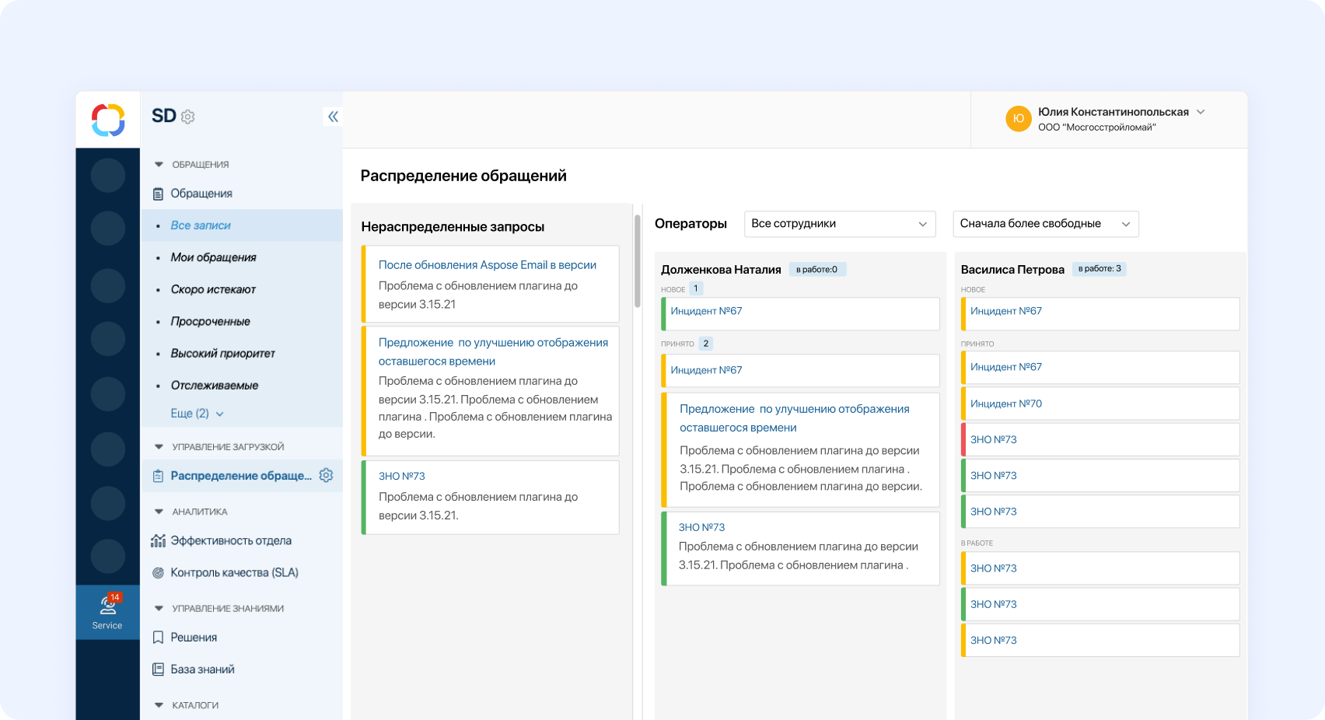Image resolution: width=1325 pixels, height=720 pixels.
Task: Open ticket ЗНО №73 from unassigned requests
Action: 401,475
